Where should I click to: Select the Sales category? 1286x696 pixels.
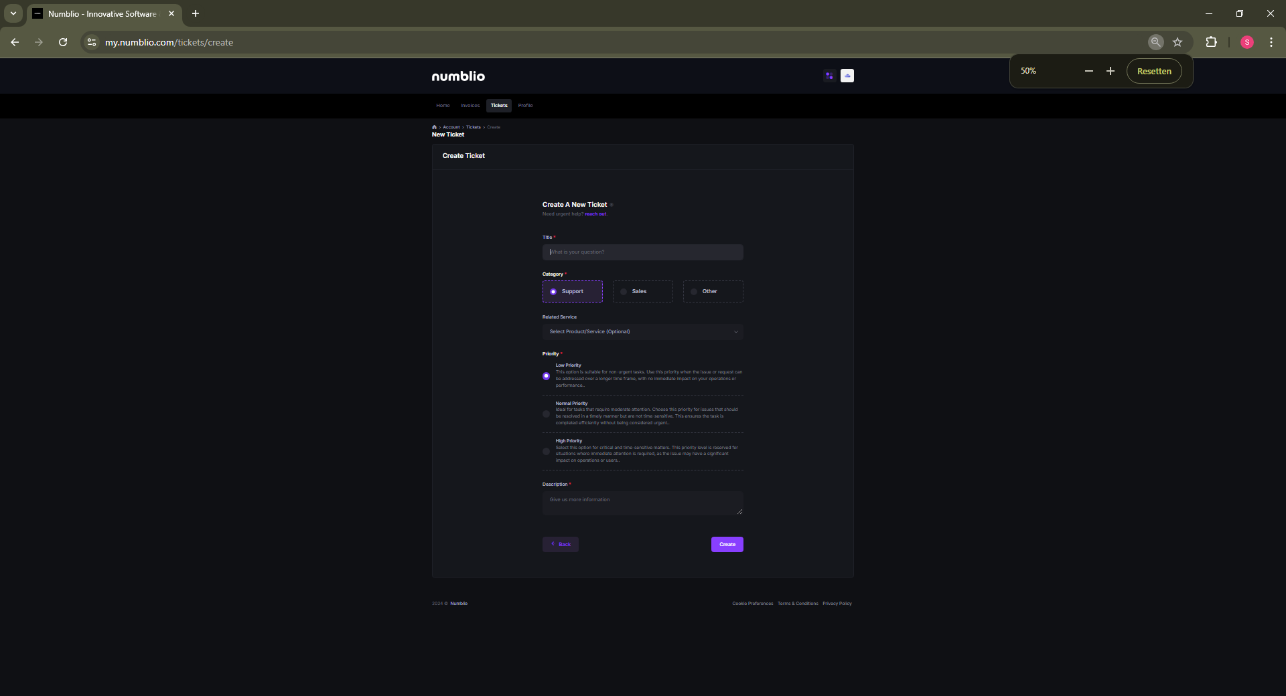pyautogui.click(x=642, y=292)
